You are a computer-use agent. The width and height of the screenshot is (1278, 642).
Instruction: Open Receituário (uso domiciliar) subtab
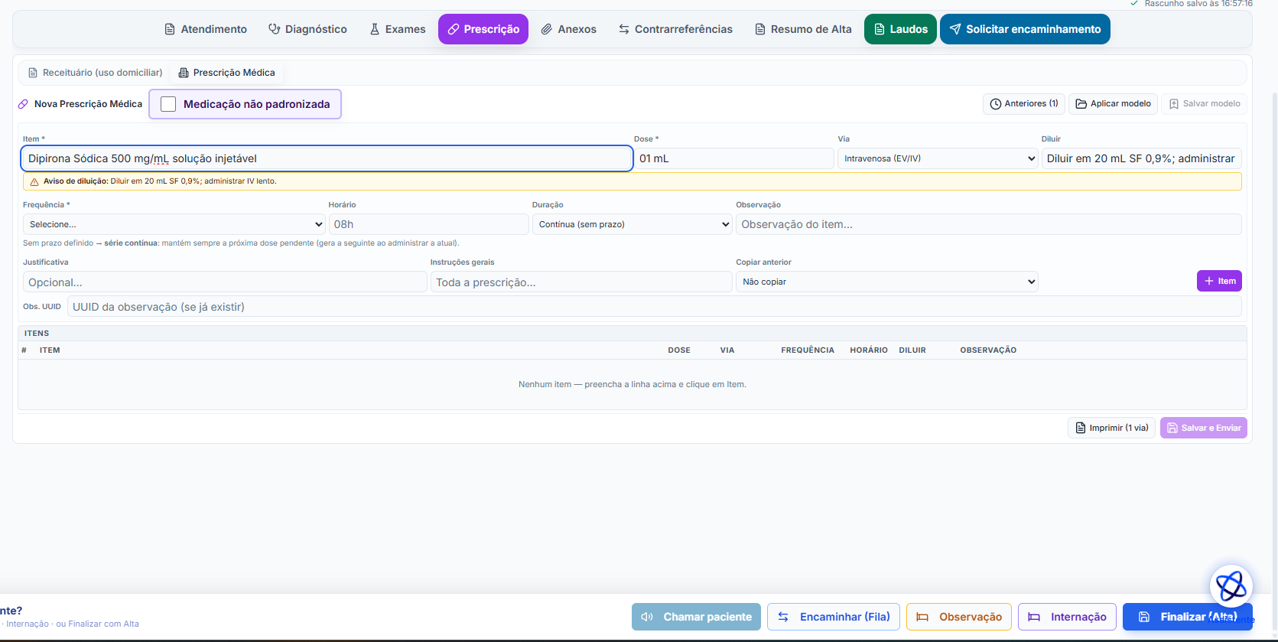tap(96, 73)
